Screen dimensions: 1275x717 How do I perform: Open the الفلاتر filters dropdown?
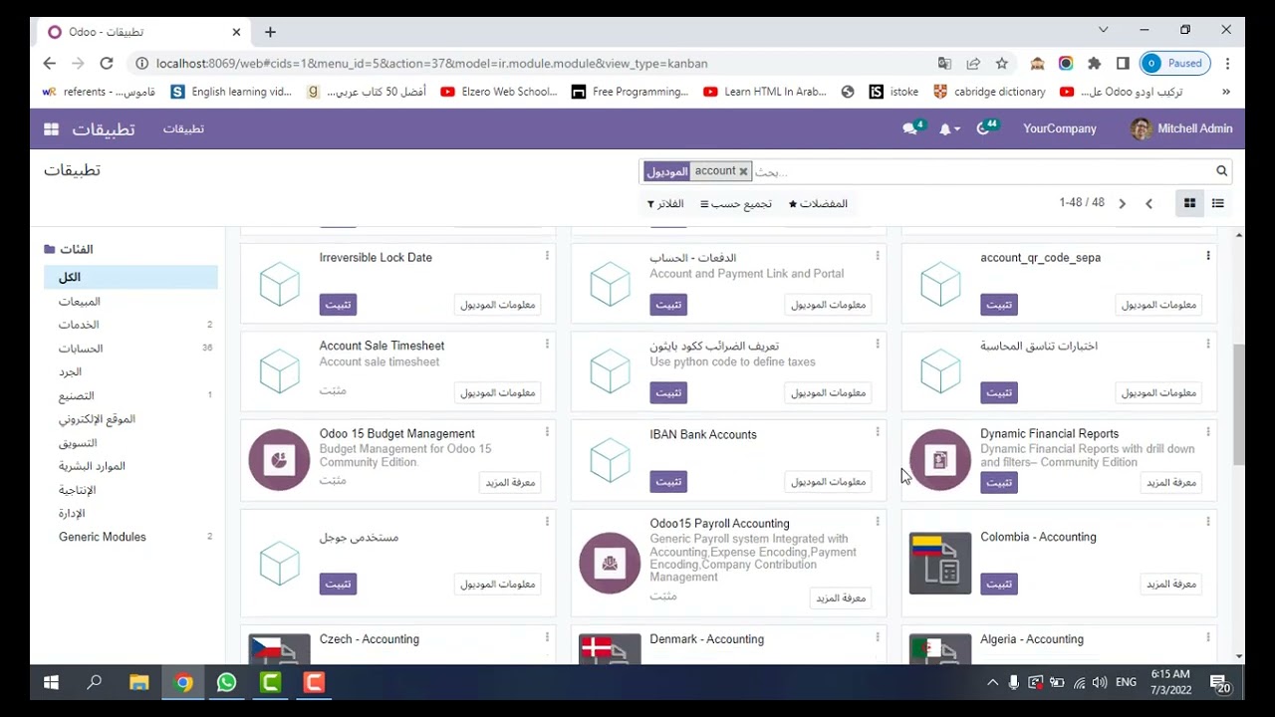665,204
